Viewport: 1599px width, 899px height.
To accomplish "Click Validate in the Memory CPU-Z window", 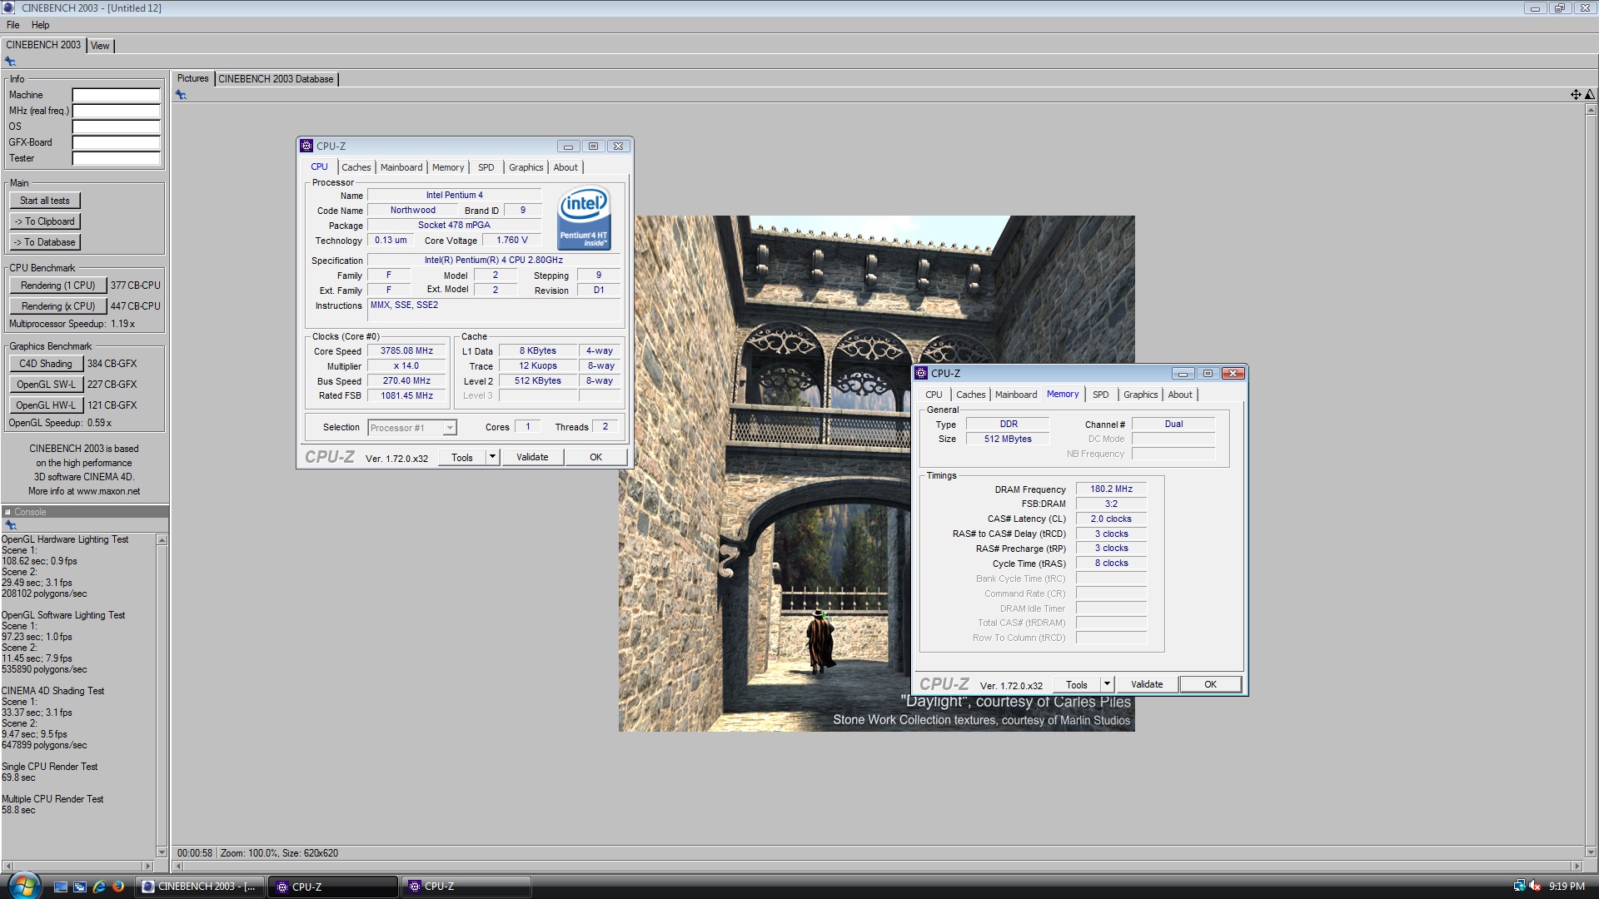I will tap(1147, 684).
